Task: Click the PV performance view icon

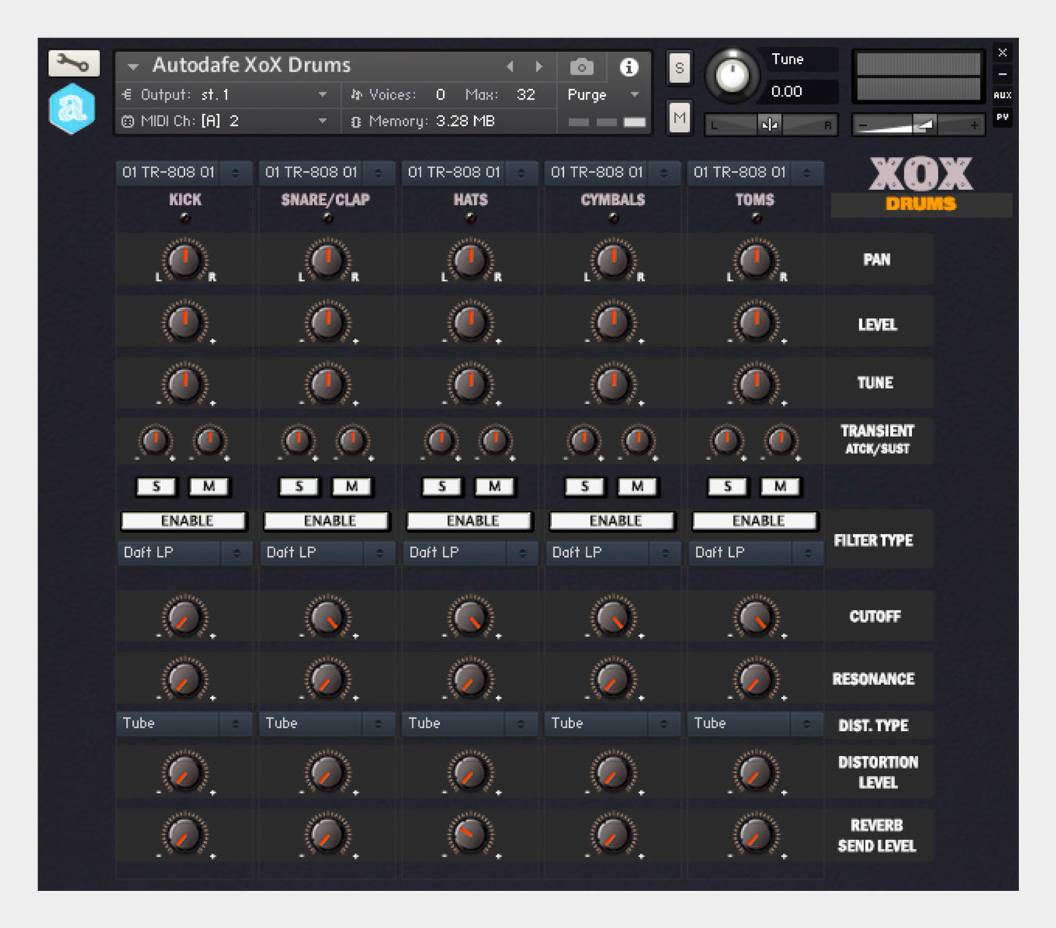Action: pos(1002,117)
